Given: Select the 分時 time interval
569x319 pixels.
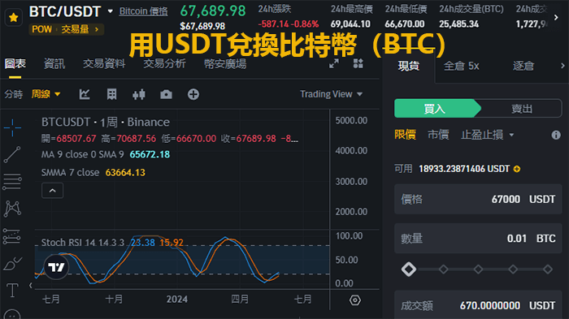Looking at the screenshot, I should coord(14,94).
